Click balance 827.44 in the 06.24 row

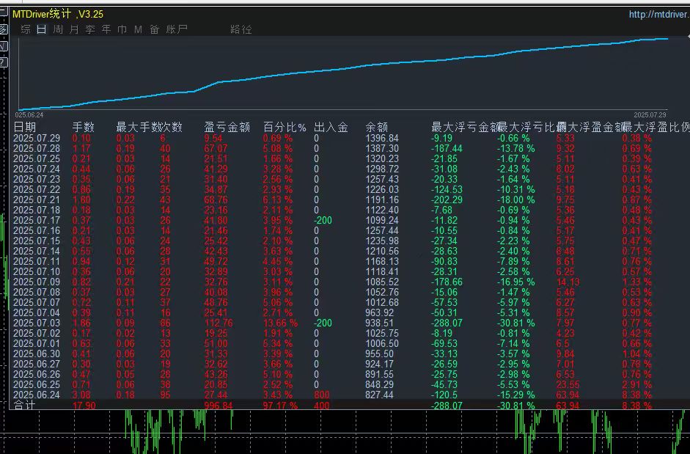(x=379, y=395)
